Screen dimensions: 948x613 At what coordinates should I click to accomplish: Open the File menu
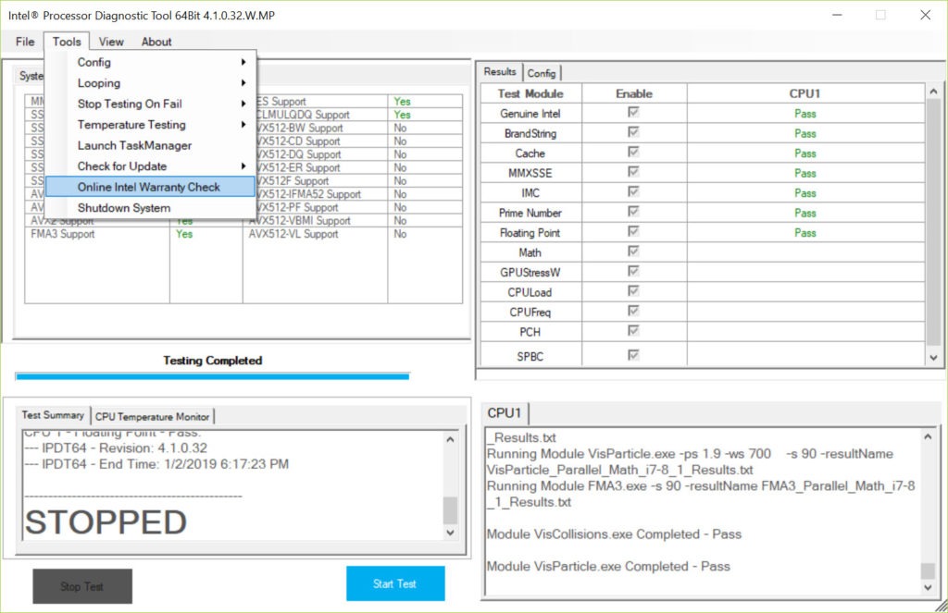pyautogui.click(x=25, y=42)
